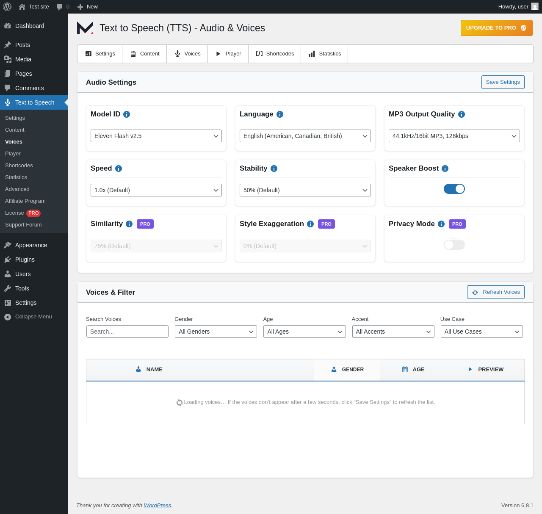Click the Dashboard gauge icon in sidebar
This screenshot has height=514, width=542.
pos(8,26)
